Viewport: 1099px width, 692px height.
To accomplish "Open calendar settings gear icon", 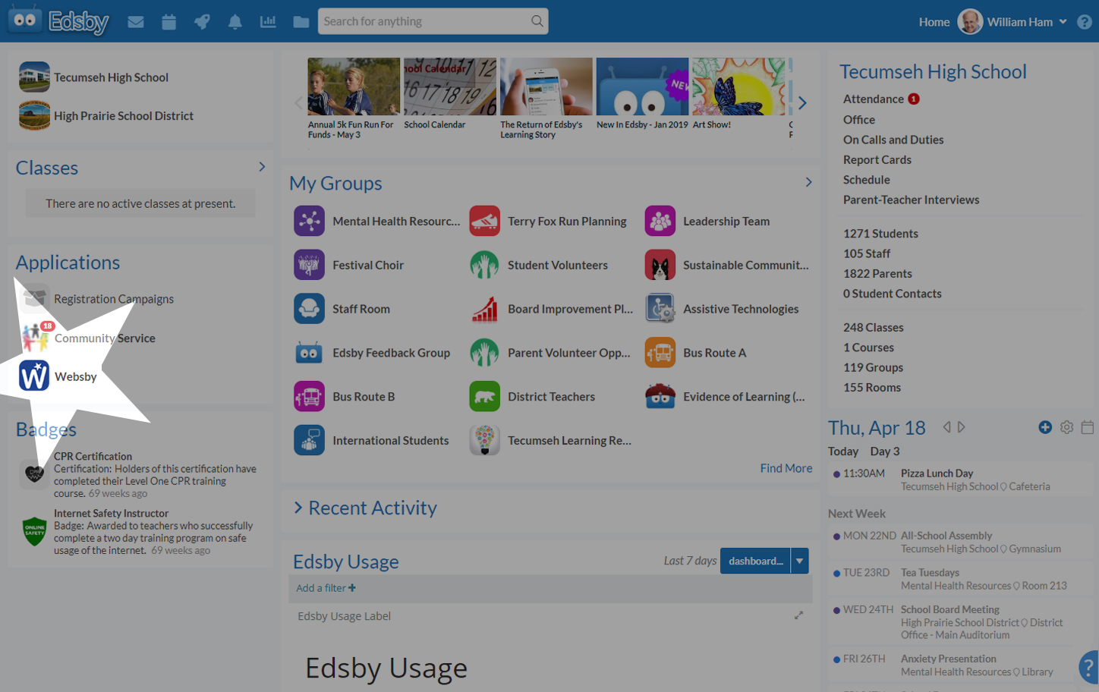I will coord(1066,427).
